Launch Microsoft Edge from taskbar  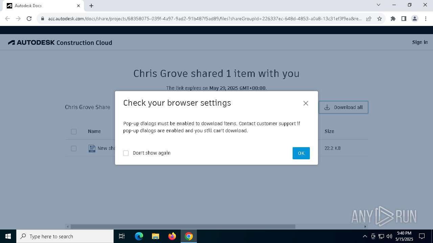(139, 236)
